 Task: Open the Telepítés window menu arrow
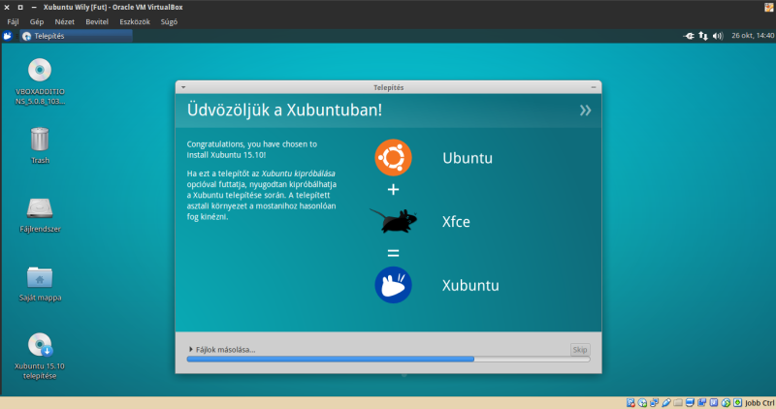click(183, 87)
